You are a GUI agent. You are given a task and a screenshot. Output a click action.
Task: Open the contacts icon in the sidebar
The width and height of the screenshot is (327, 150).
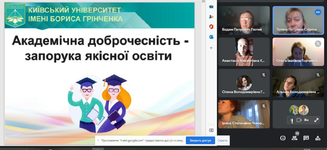pyautogui.click(x=212, y=16)
